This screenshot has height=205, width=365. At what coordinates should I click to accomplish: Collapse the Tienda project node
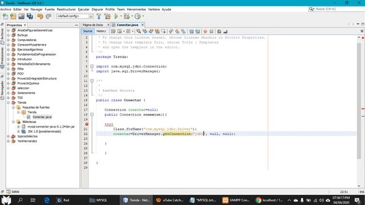tap(9, 102)
